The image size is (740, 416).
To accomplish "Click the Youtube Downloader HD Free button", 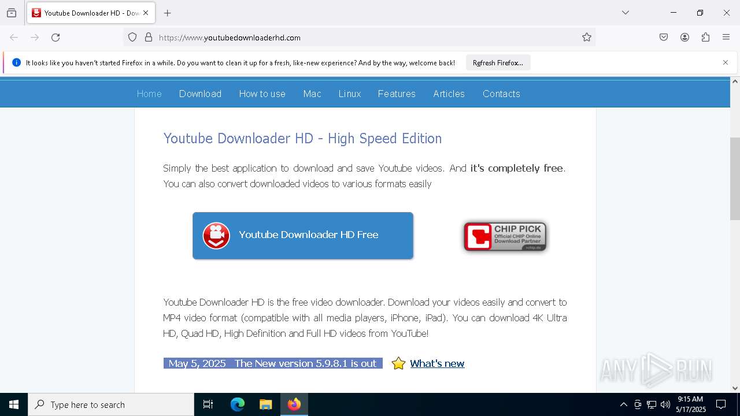I will (x=303, y=235).
